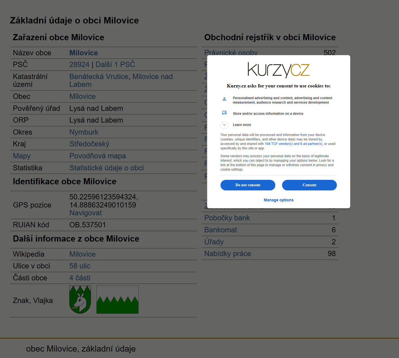
Task: Click the Navigovat link
Action: pyautogui.click(x=86, y=213)
